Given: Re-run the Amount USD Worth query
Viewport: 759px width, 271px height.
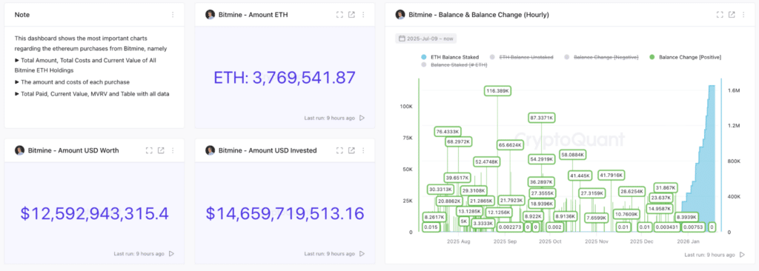Looking at the screenshot, I should [171, 253].
